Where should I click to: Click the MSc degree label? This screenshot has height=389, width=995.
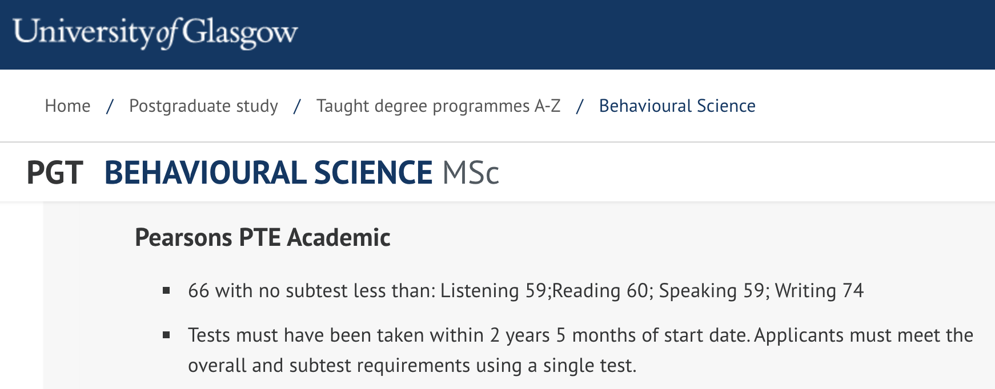(471, 173)
